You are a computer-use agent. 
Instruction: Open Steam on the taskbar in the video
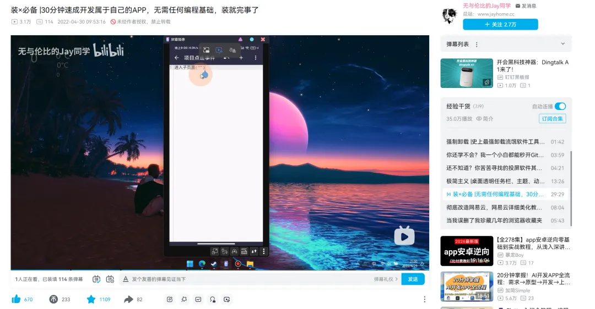click(x=214, y=263)
